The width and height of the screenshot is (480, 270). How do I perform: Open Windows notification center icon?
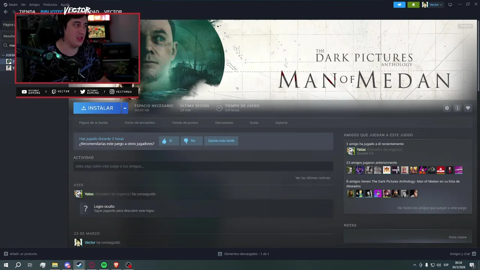(x=472, y=265)
